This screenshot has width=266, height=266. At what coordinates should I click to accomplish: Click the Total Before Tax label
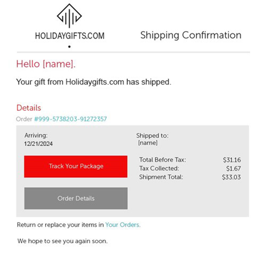point(163,160)
